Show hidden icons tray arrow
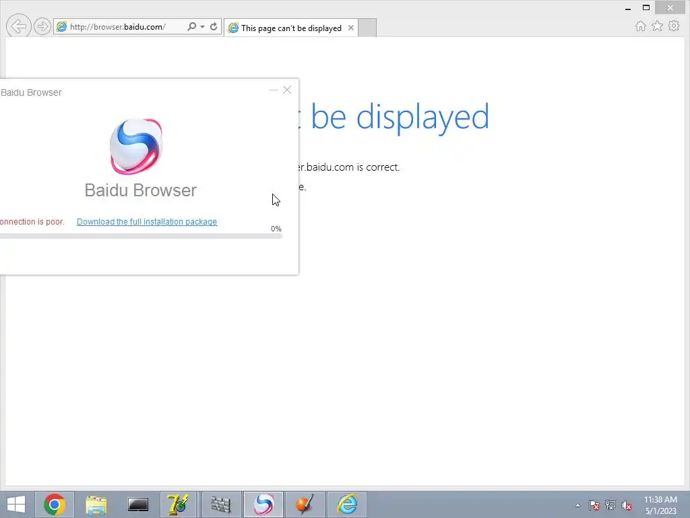 pos(577,505)
